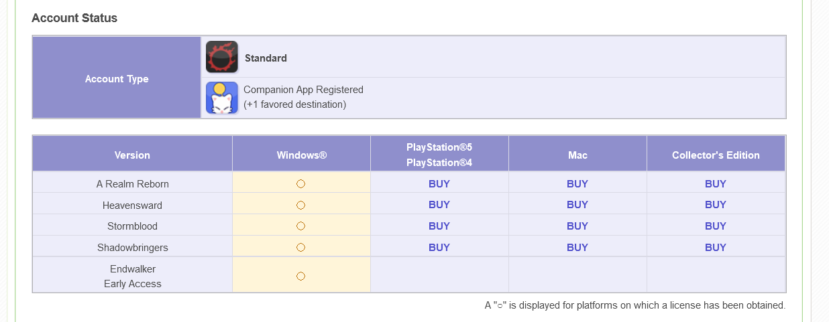Buy Shadowbringers for PlayStation
The image size is (829, 322).
click(439, 248)
